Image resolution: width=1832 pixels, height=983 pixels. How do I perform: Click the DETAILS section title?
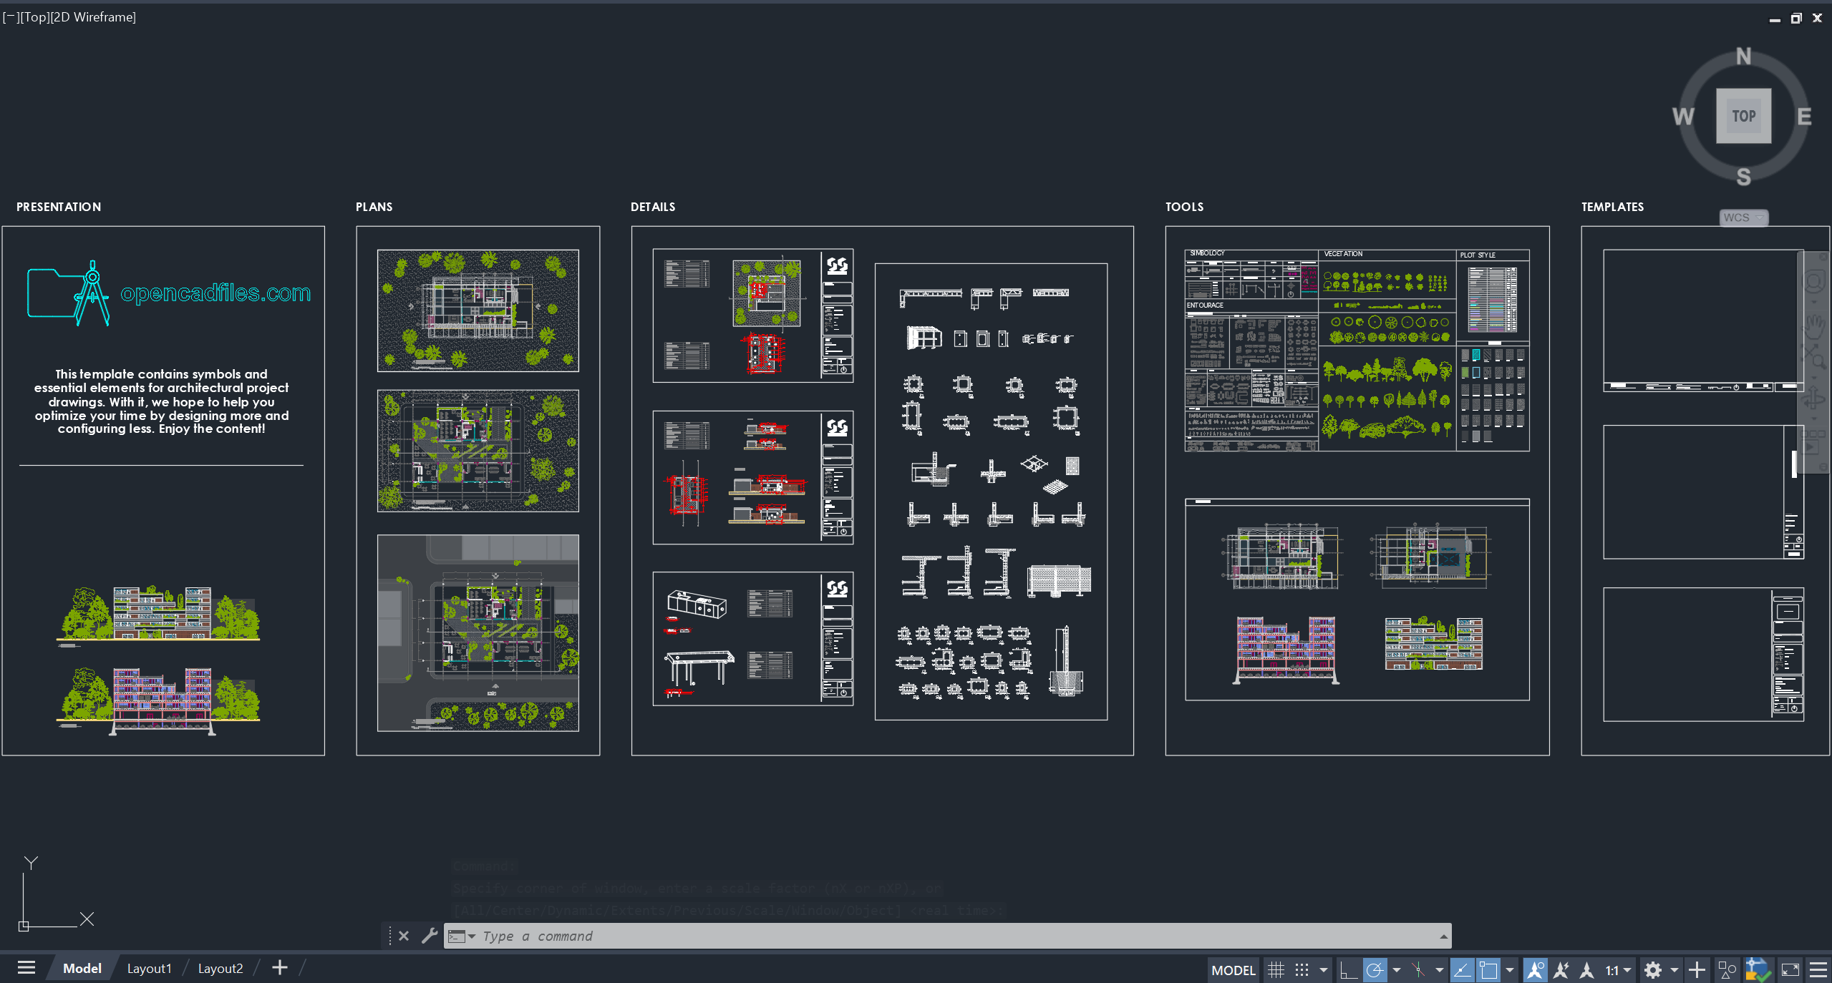653,207
